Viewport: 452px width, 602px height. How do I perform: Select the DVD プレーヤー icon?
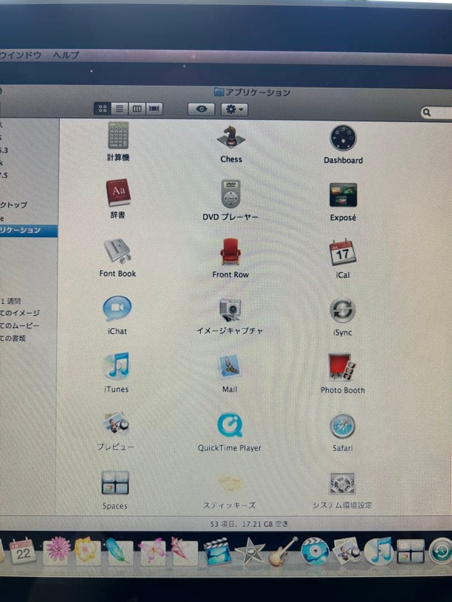(230, 194)
